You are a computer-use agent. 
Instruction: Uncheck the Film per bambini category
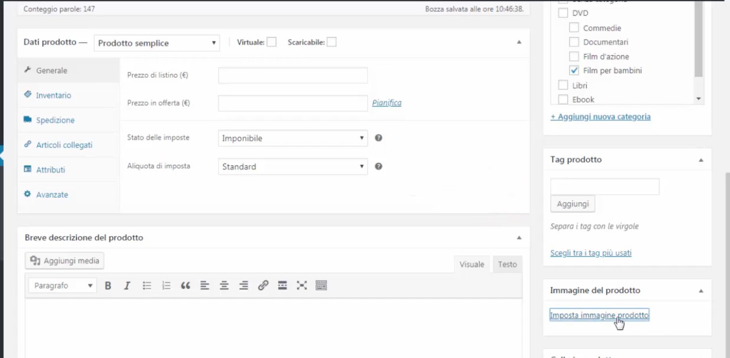pos(574,71)
